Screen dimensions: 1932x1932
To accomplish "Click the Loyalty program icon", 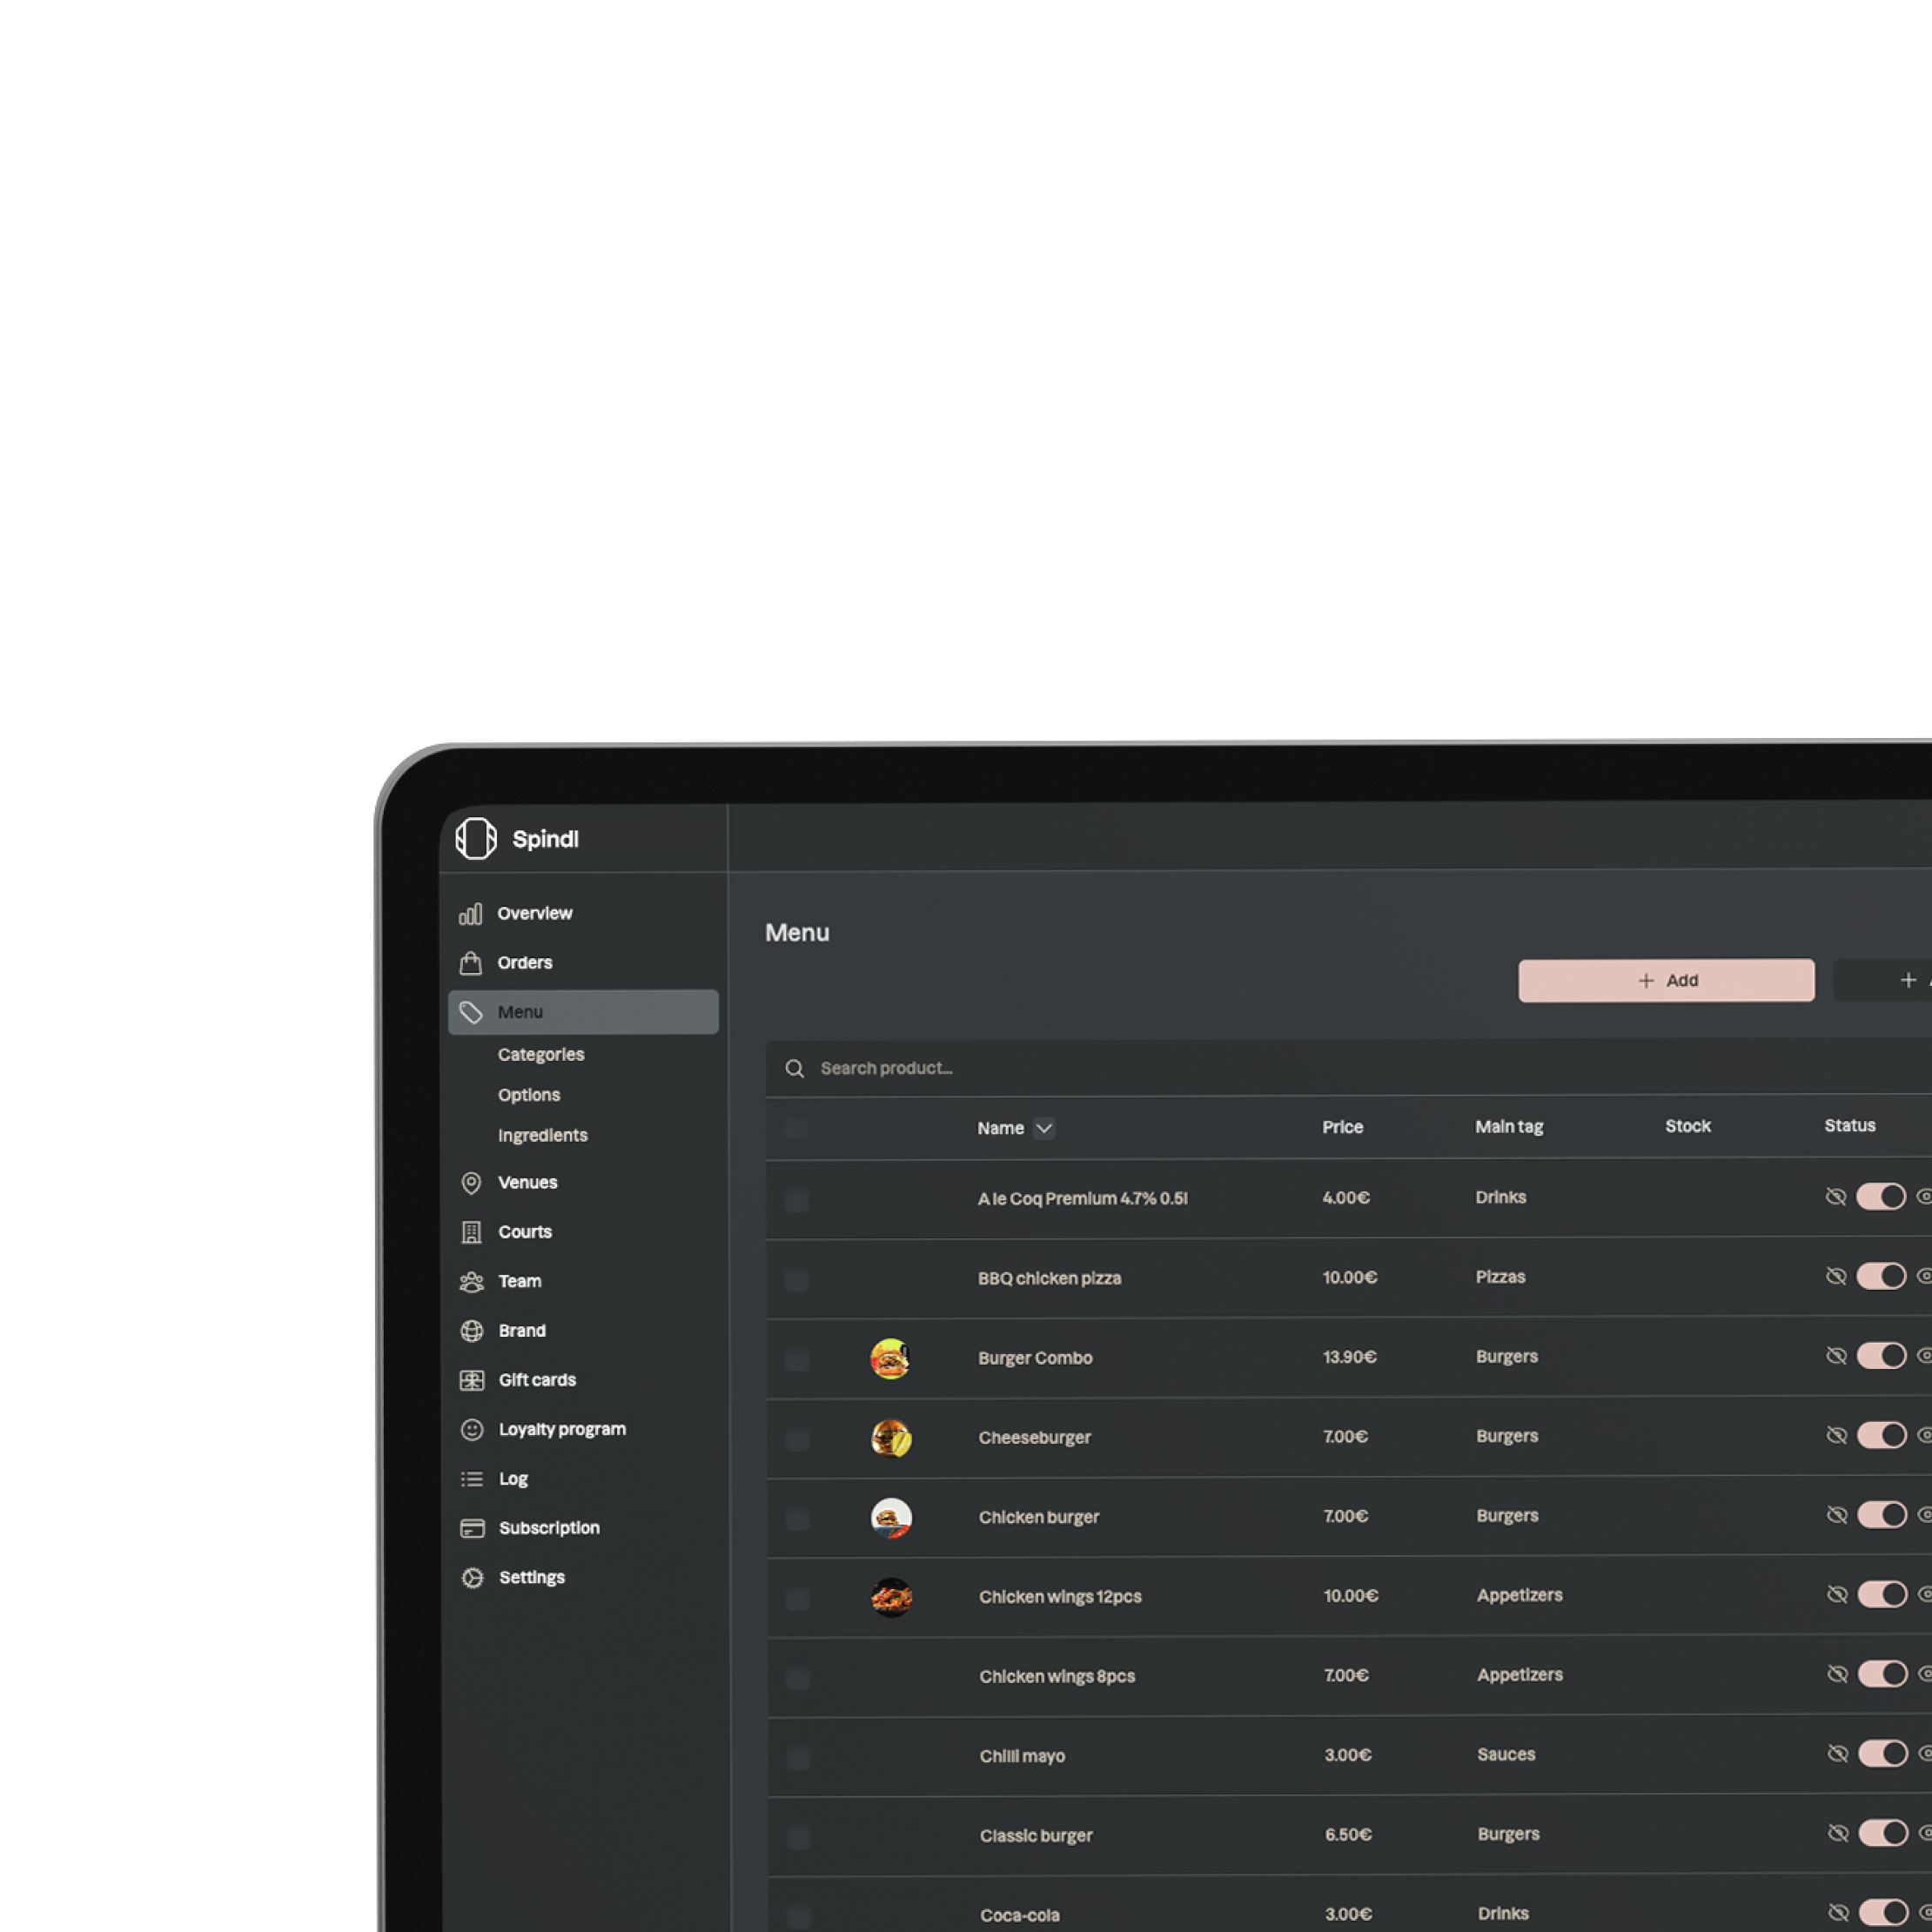I will [471, 1428].
